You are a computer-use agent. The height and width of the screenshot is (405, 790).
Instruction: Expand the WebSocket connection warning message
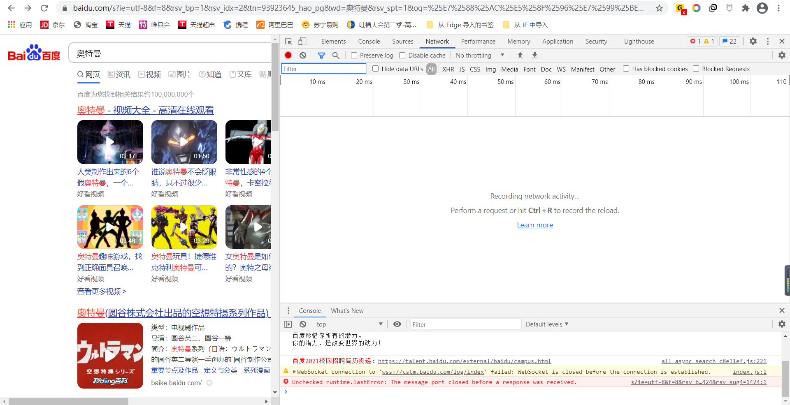pyautogui.click(x=294, y=372)
